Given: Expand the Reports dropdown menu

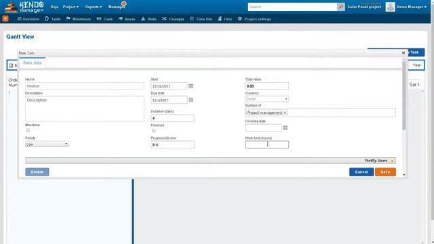Looking at the screenshot, I should point(94,7).
